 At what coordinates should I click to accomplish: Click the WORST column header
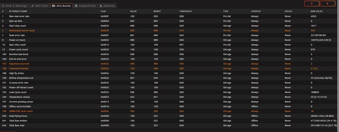157,11
